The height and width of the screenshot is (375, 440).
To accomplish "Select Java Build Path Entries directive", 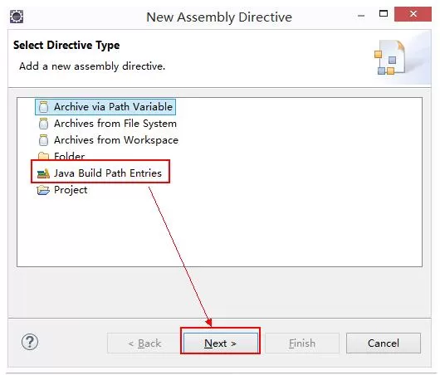I will pyautogui.click(x=100, y=173).
